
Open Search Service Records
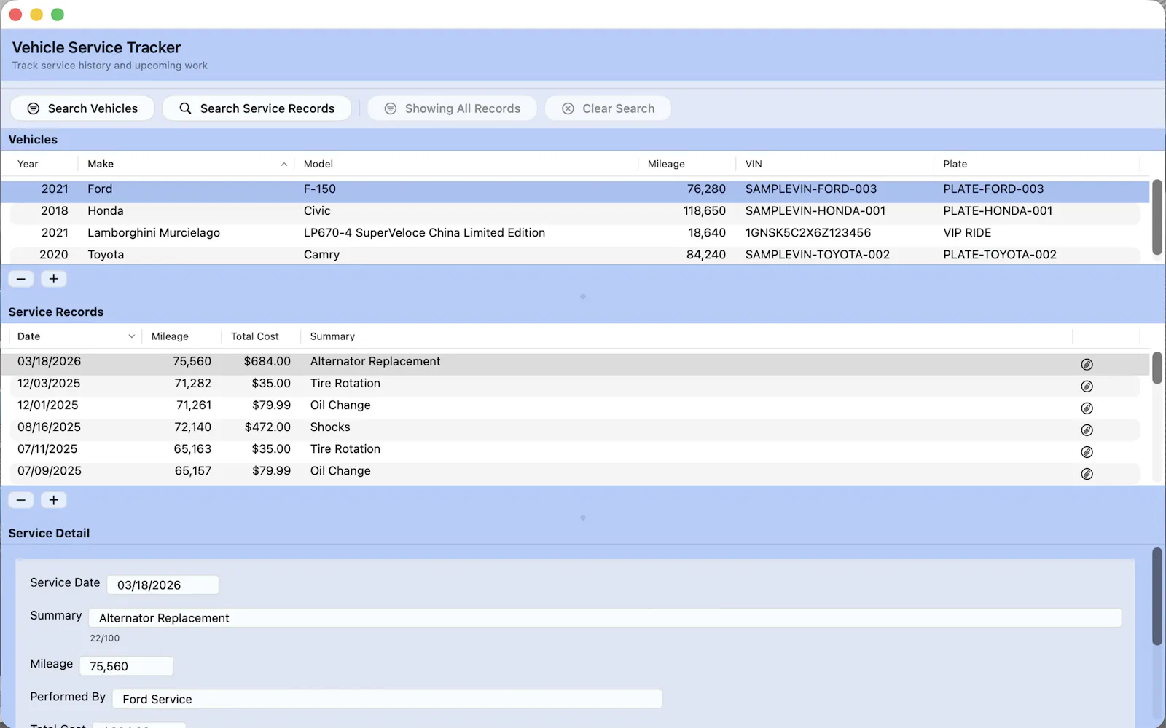257,108
